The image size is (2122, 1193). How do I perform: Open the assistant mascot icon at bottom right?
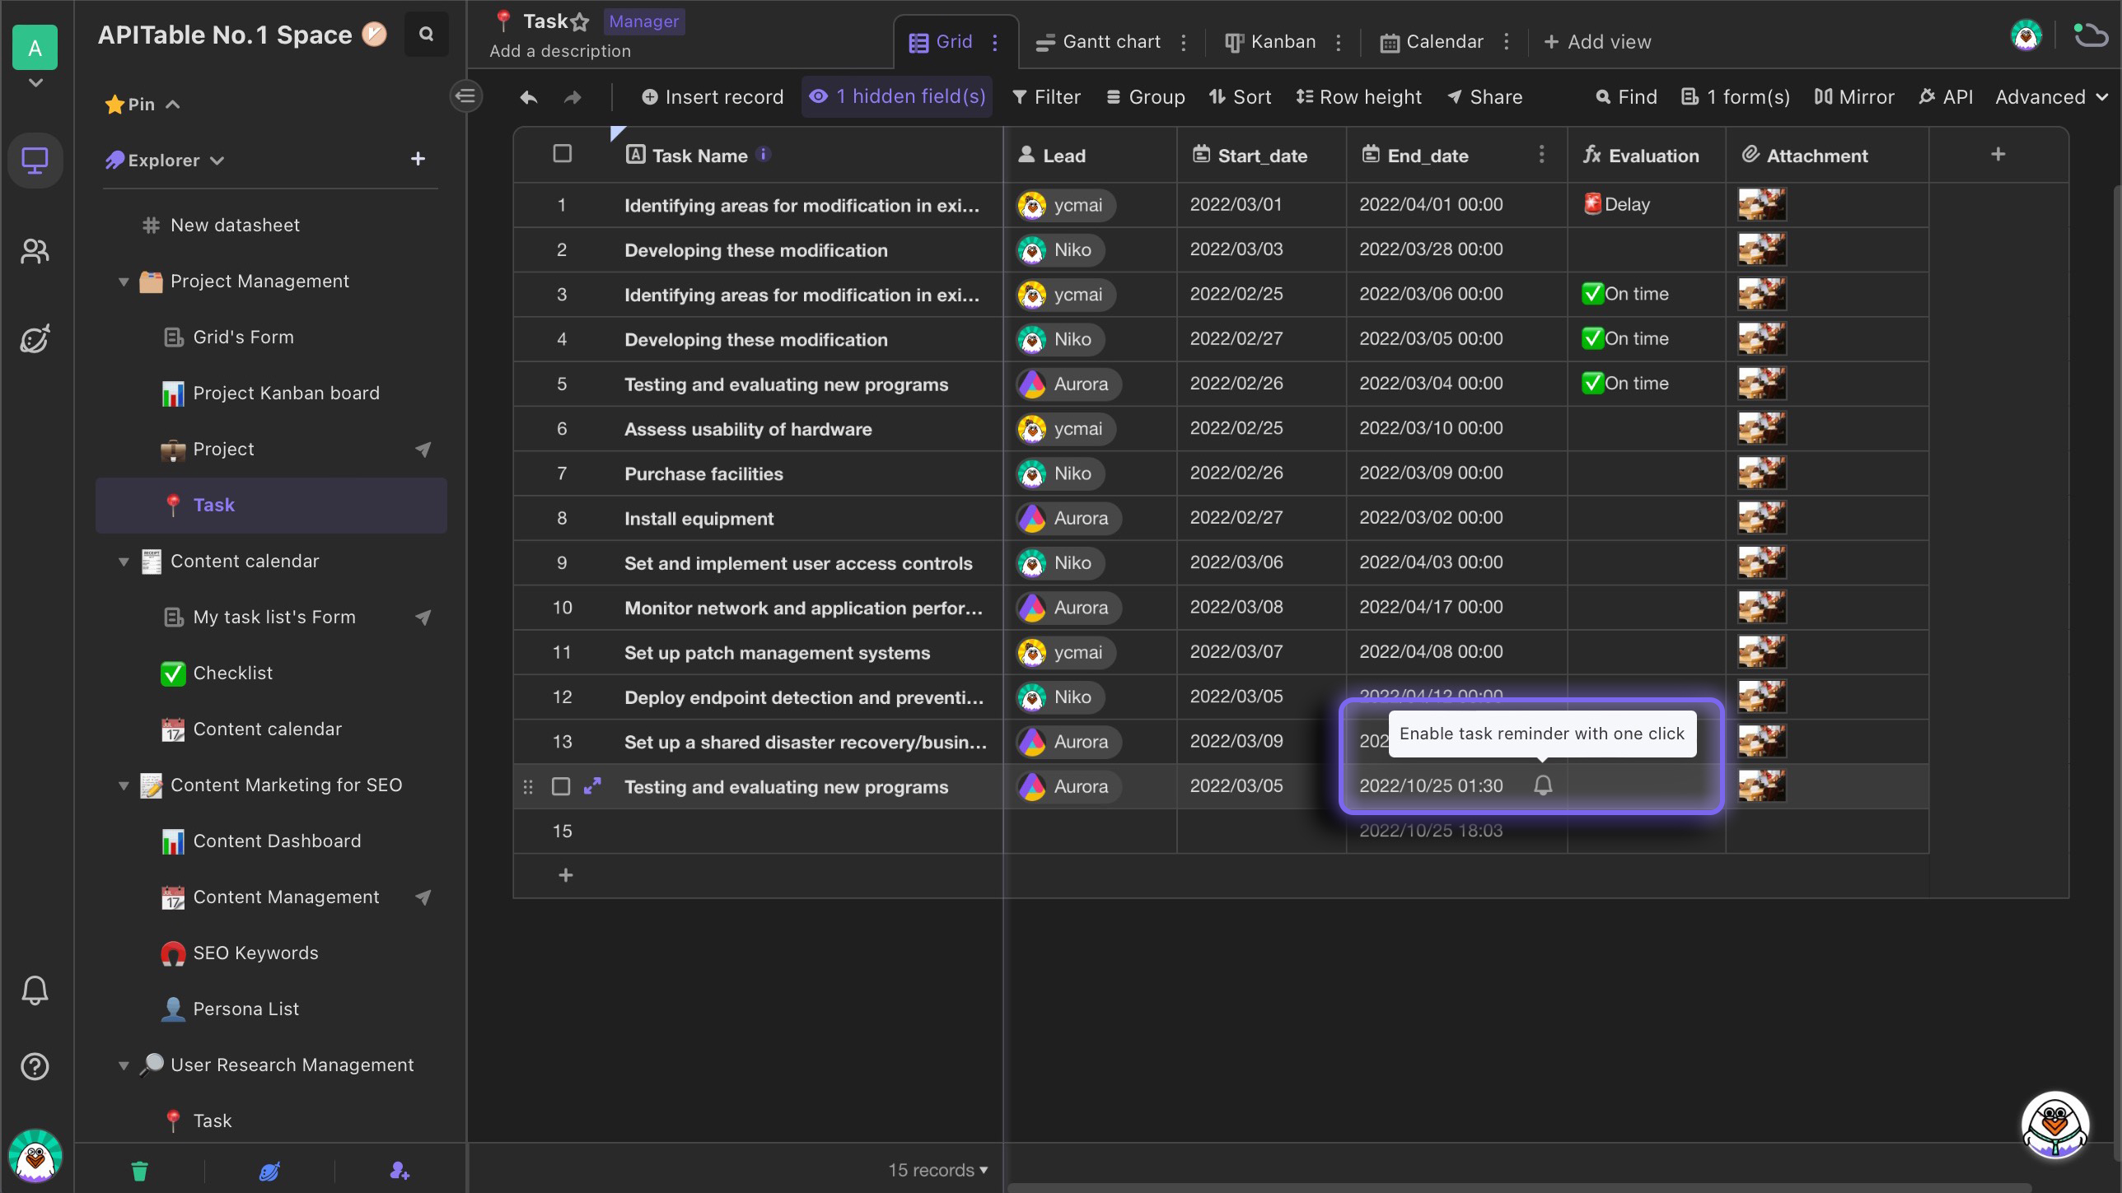click(2054, 1124)
